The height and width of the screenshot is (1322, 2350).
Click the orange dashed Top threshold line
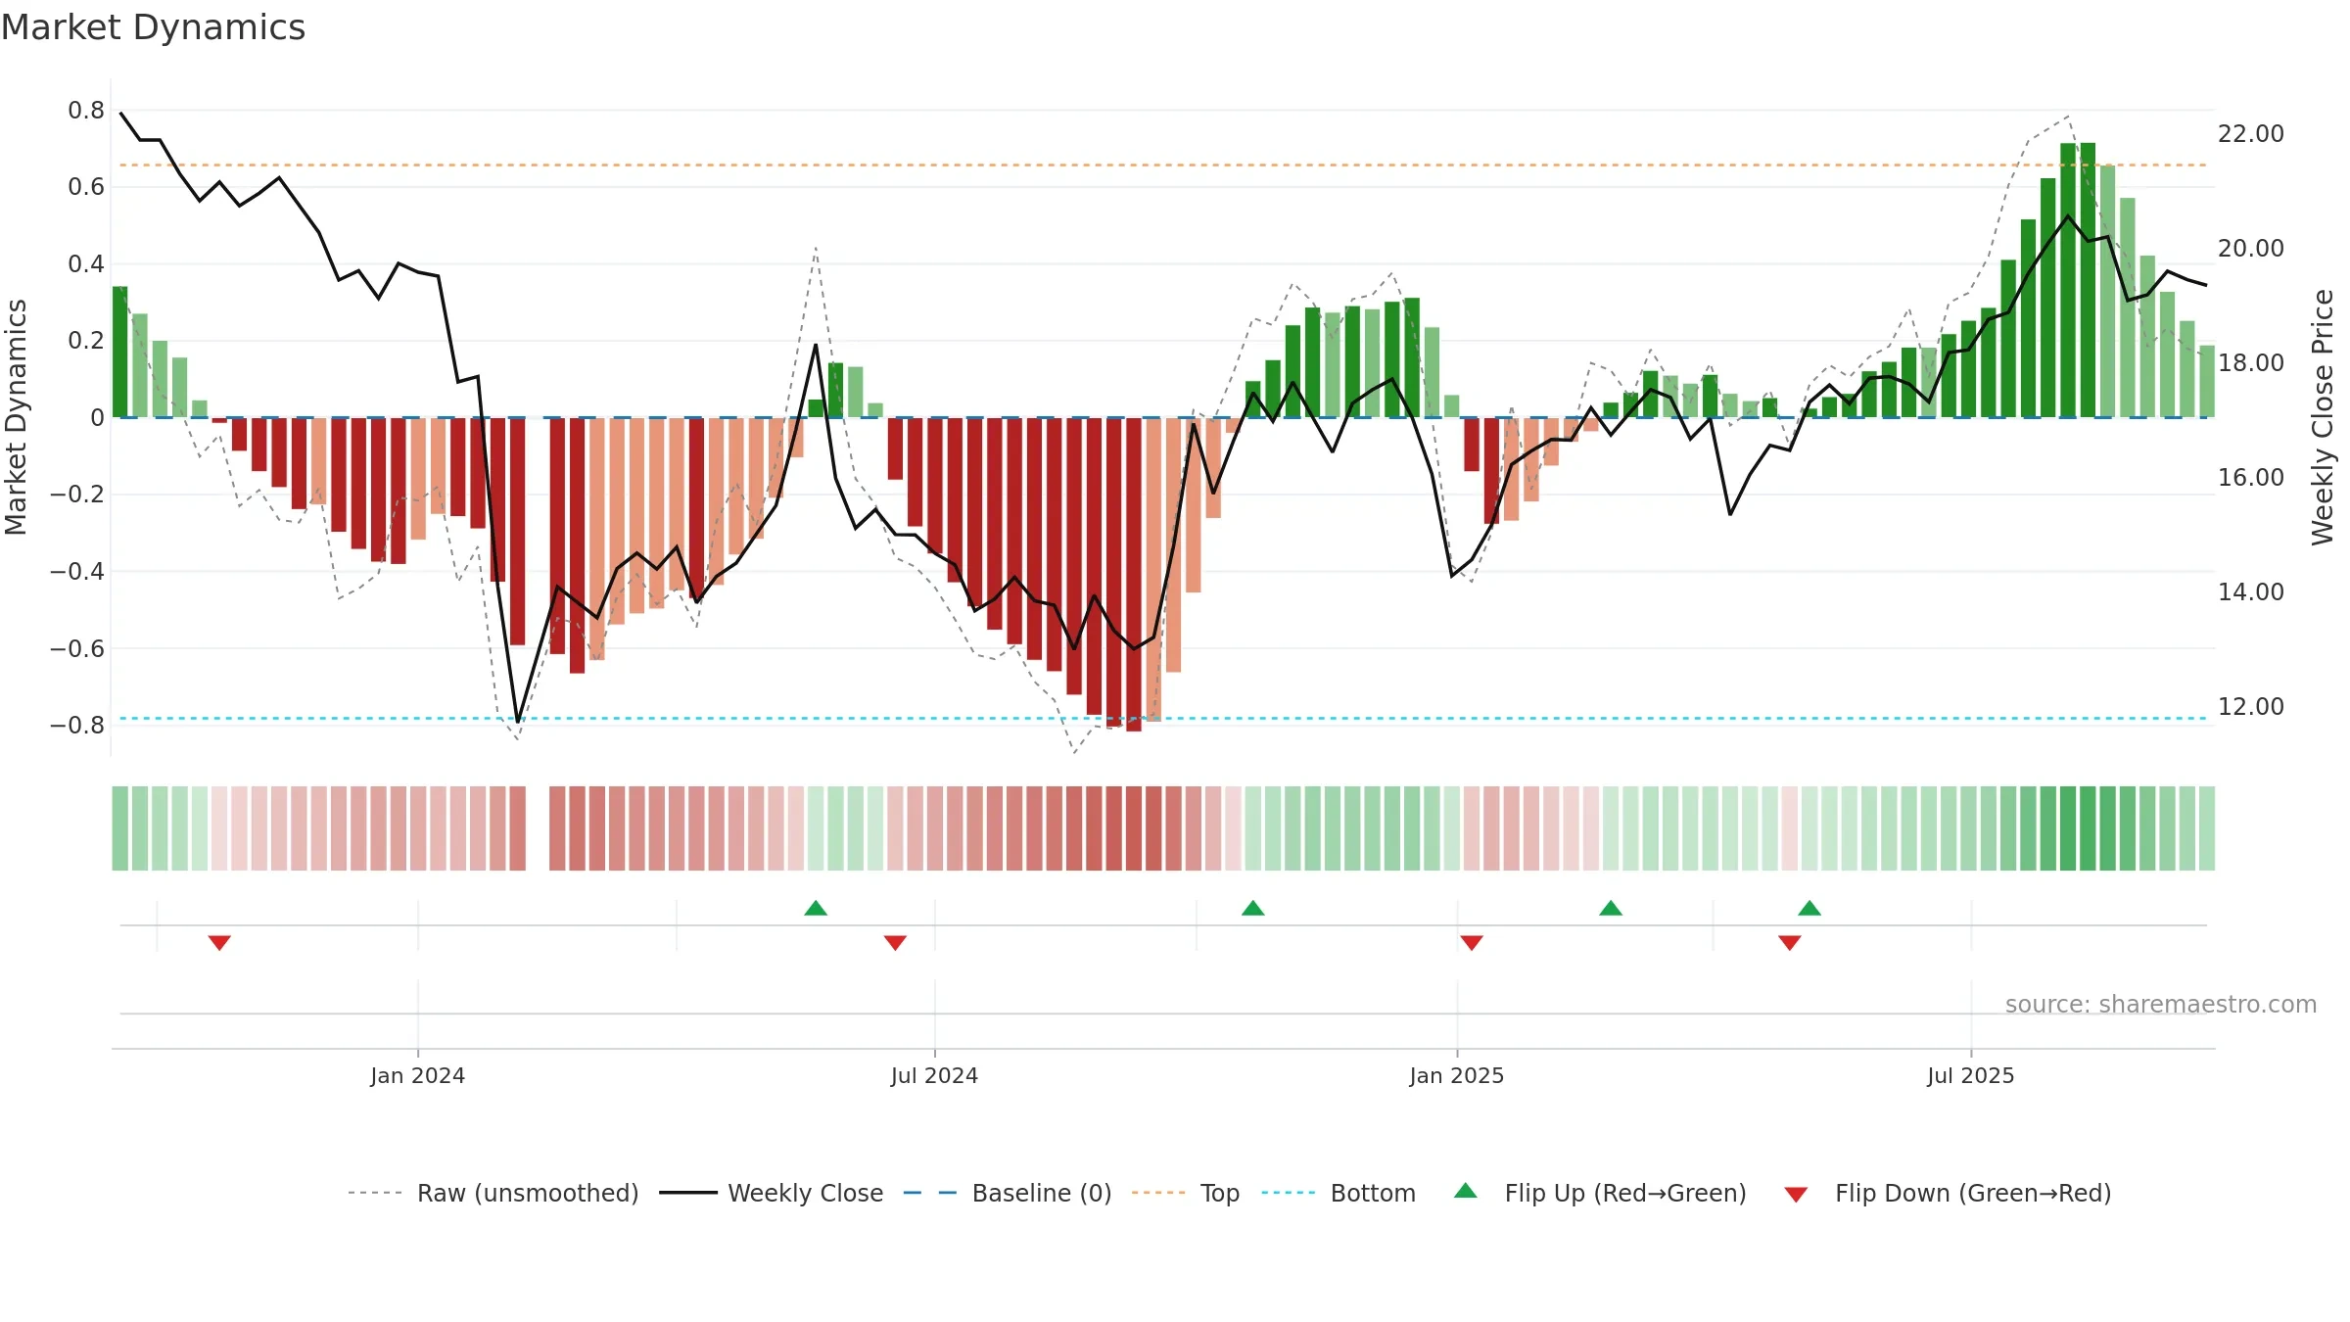pyautogui.click(x=1163, y=165)
